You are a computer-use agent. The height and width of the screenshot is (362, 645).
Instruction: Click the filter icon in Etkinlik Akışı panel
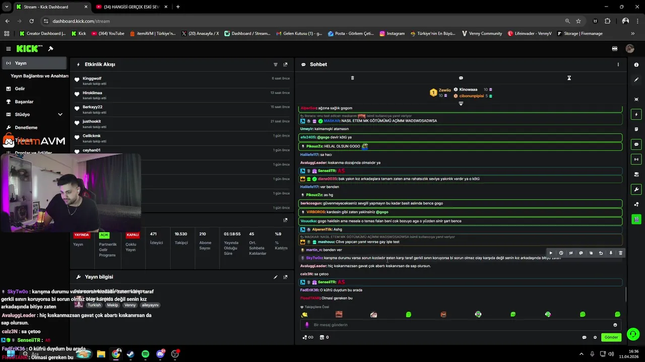coord(276,64)
